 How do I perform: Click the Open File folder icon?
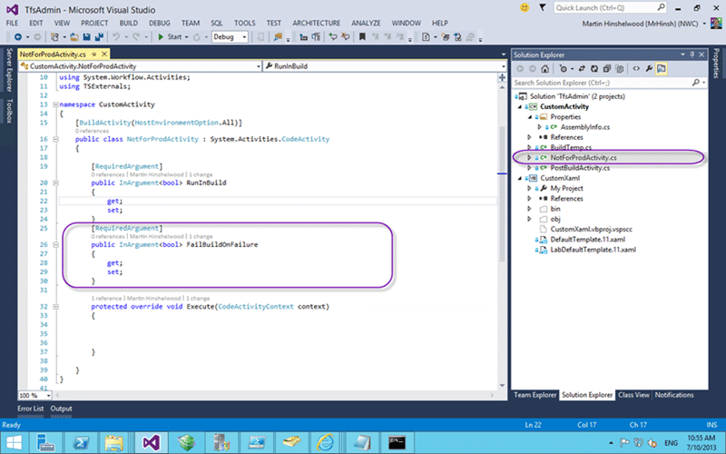[x=74, y=36]
